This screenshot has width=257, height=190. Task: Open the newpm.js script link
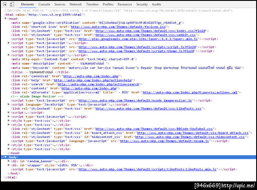tap(164, 141)
